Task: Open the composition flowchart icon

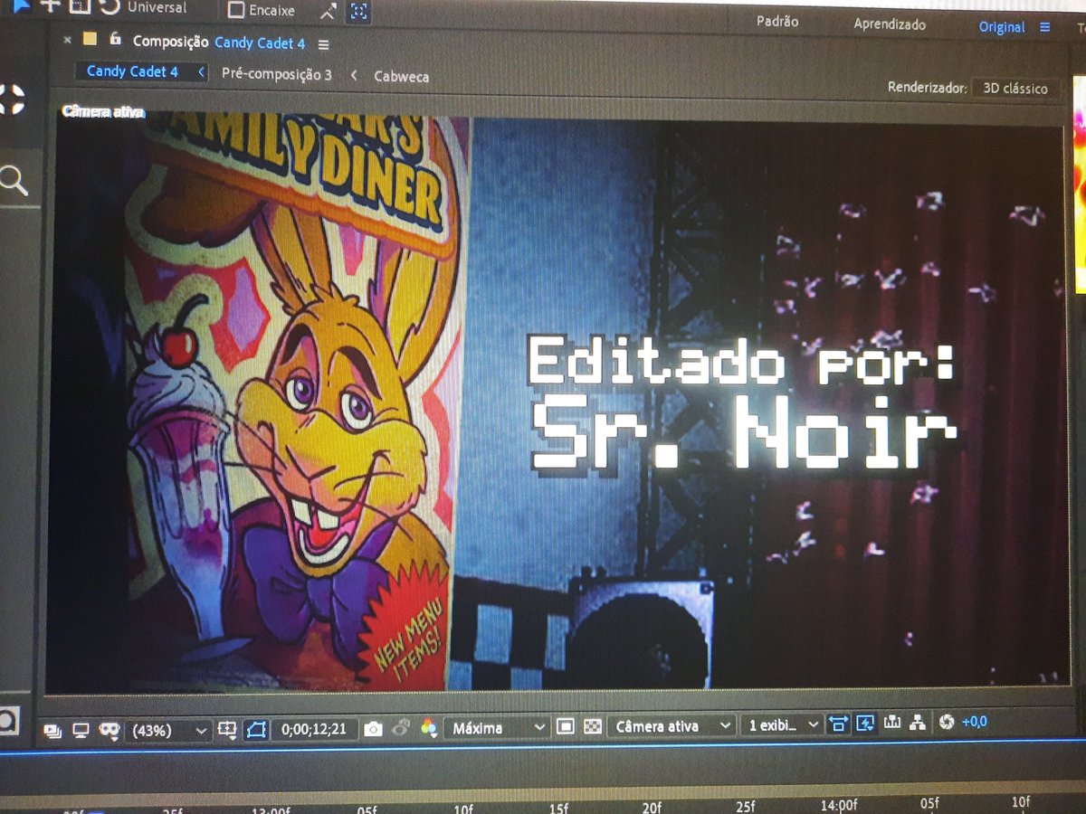Action: (x=919, y=723)
